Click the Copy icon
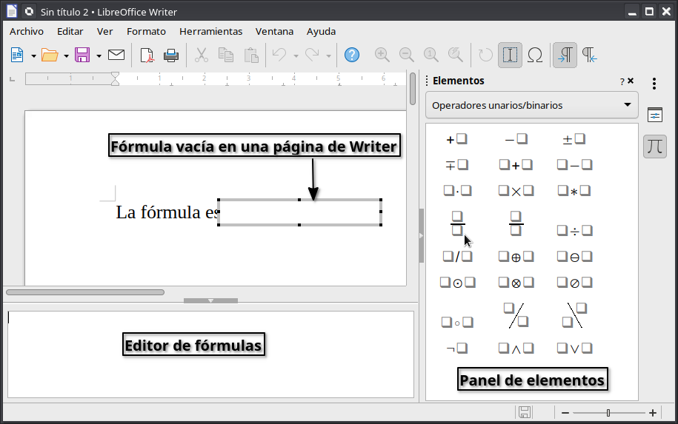 226,55
